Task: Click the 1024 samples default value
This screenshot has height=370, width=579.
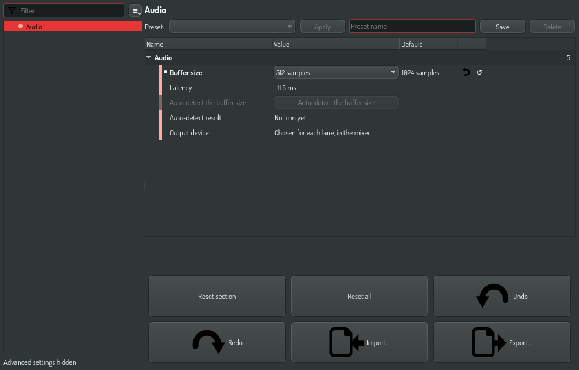Action: coord(420,73)
